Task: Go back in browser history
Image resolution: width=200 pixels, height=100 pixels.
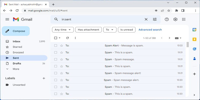Action: pyautogui.click(x=5, y=11)
